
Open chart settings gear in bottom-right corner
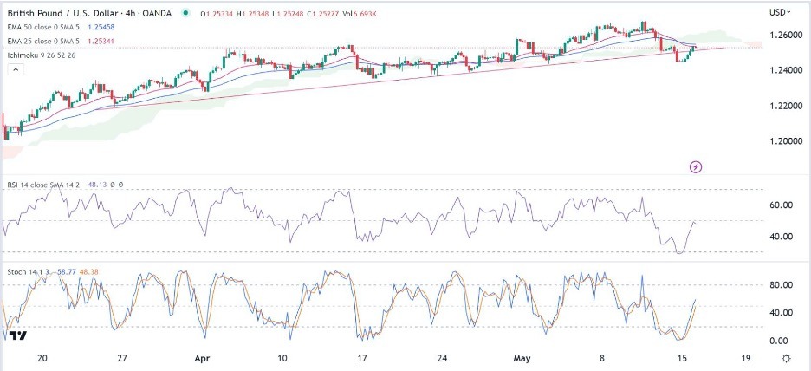[786, 358]
